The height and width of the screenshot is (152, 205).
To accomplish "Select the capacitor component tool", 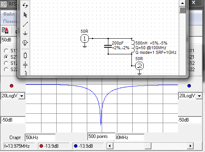I will [x=25, y=65].
